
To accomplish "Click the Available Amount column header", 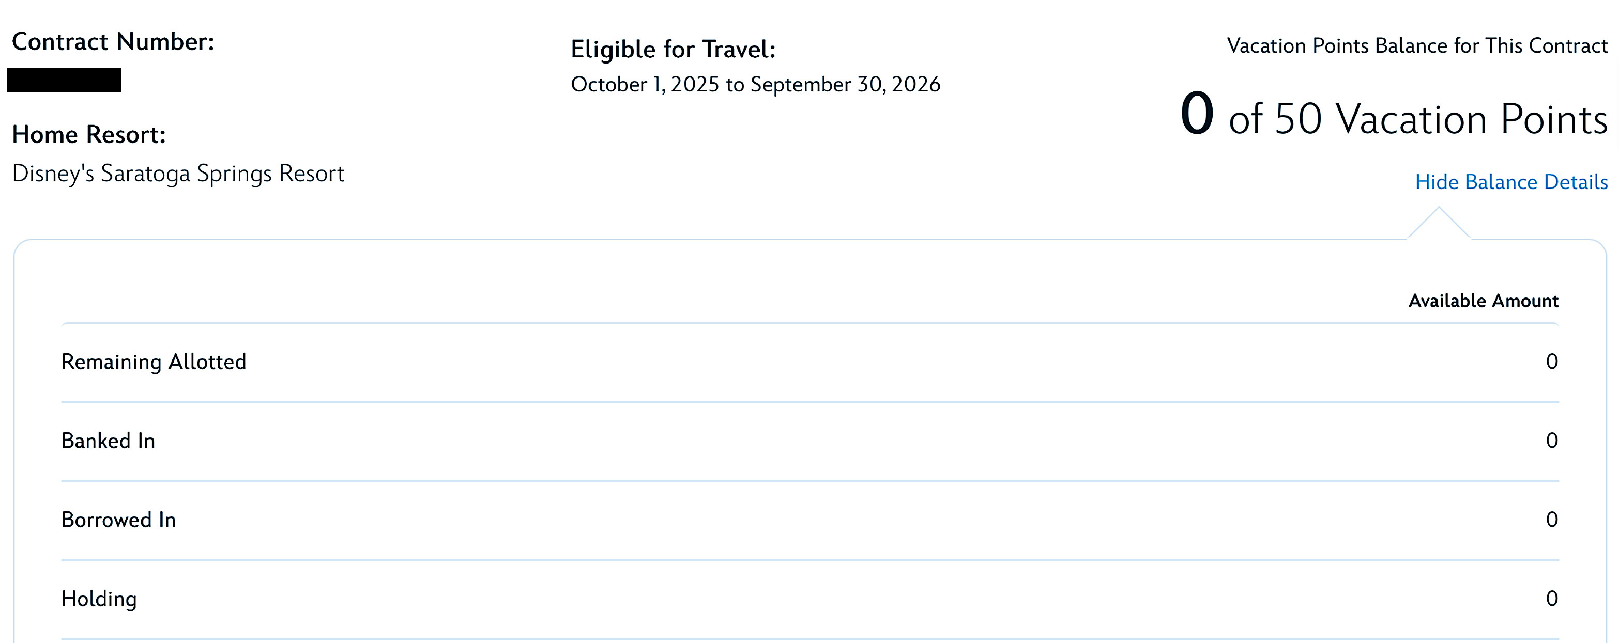I will tap(1483, 301).
